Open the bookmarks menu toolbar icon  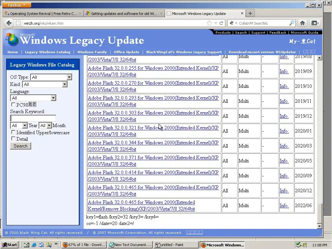(x=314, y=23)
